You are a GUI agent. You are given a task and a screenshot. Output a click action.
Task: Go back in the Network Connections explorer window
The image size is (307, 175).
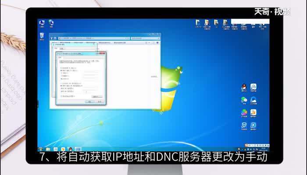52,38
